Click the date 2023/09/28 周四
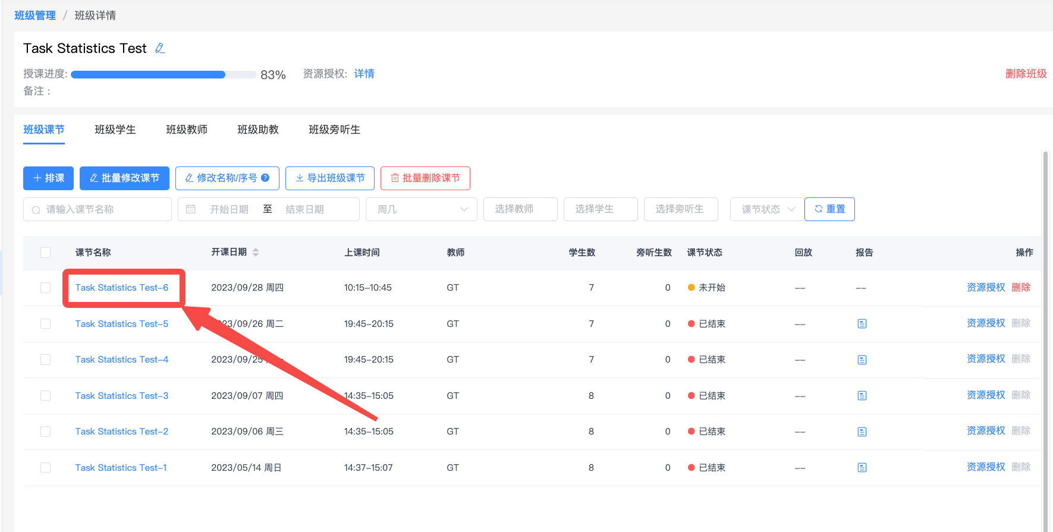The width and height of the screenshot is (1053, 532). [247, 288]
